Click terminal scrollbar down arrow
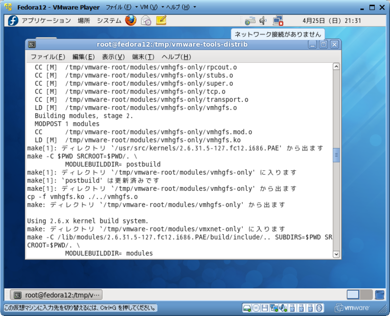The width and height of the screenshot is (390, 316). click(336, 254)
